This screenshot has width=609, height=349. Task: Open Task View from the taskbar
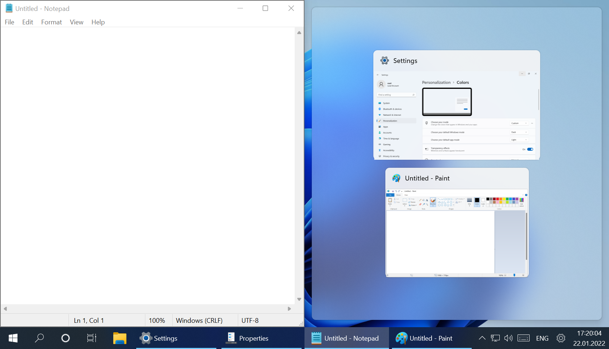(92, 338)
